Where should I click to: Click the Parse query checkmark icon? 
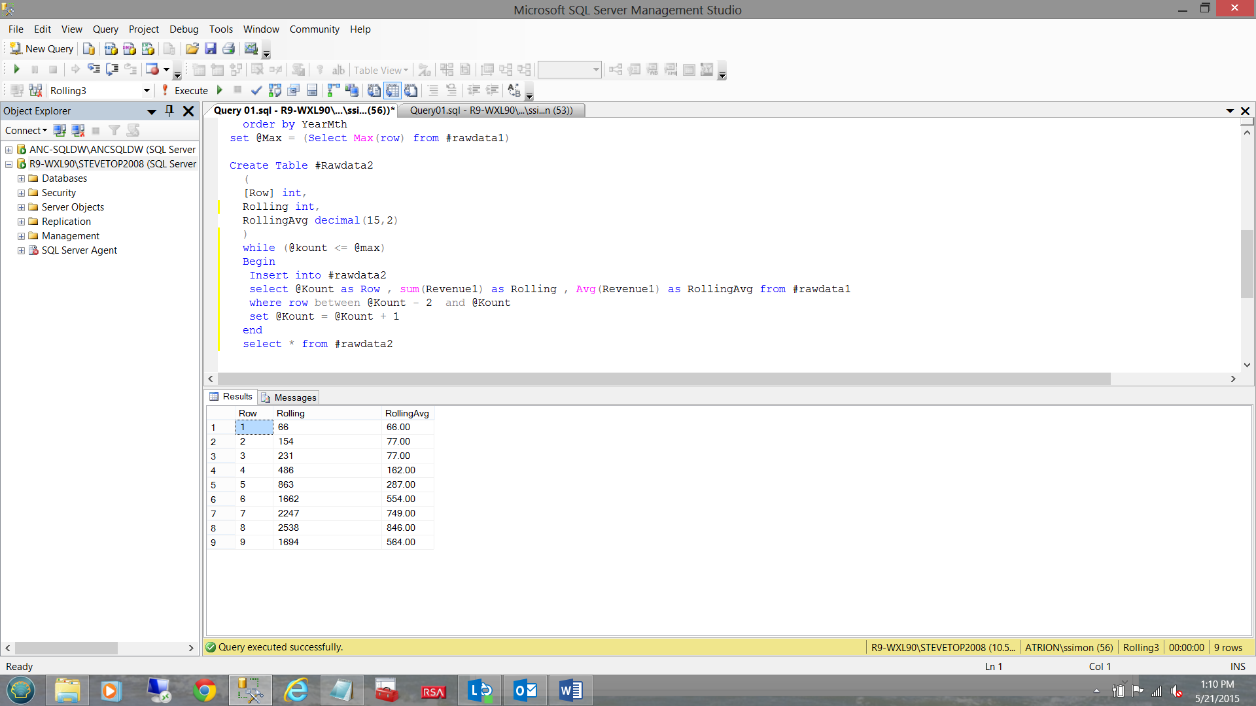point(256,90)
